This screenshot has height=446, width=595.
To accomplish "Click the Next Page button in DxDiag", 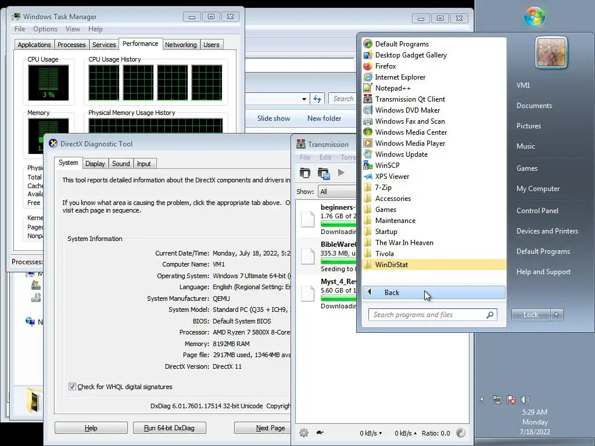I will [x=263, y=428].
